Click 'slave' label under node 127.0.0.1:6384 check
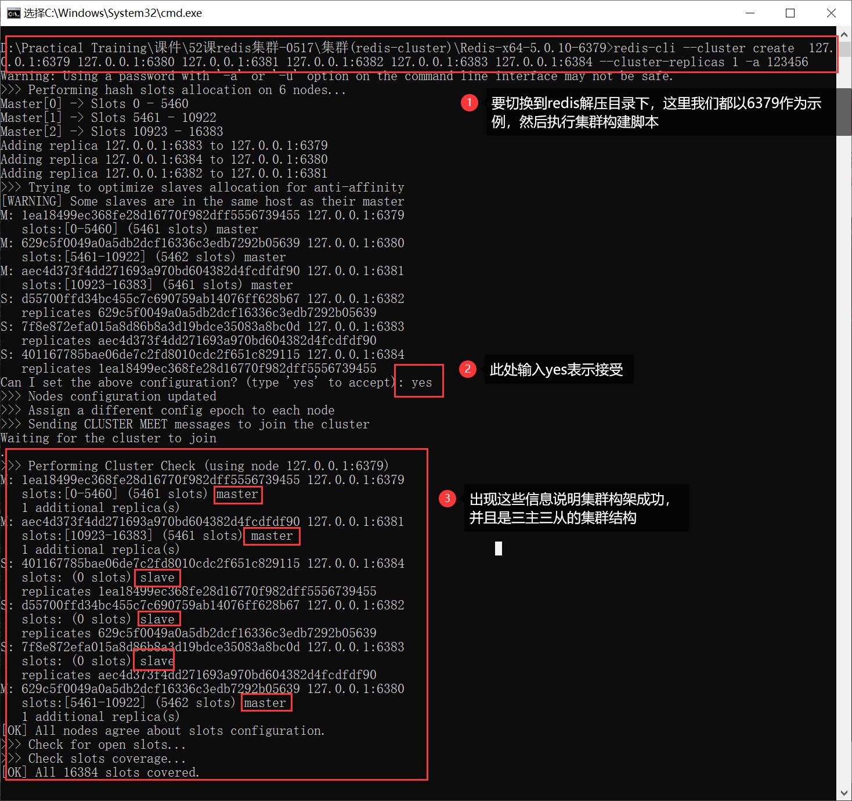The width and height of the screenshot is (852, 801). (157, 578)
